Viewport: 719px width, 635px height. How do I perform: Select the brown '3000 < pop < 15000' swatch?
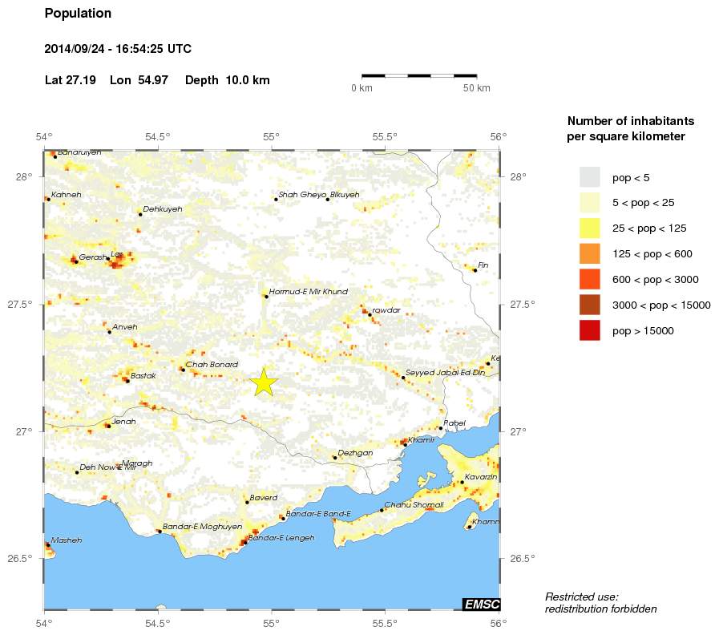tap(590, 305)
